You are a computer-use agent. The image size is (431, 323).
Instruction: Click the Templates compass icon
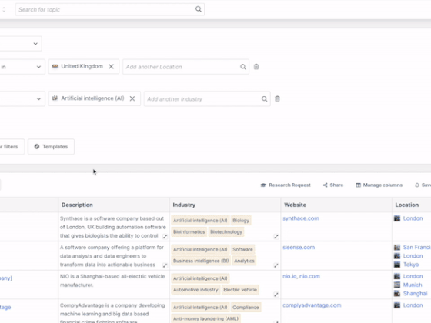[x=37, y=146]
